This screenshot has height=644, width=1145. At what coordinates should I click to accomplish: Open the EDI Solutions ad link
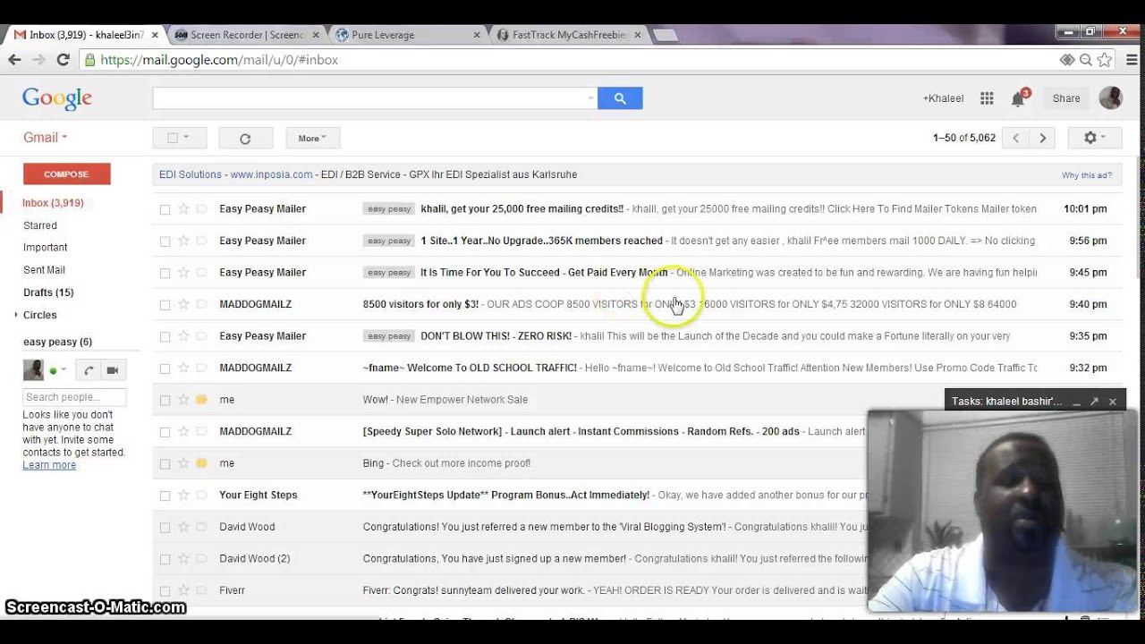pyautogui.click(x=190, y=174)
